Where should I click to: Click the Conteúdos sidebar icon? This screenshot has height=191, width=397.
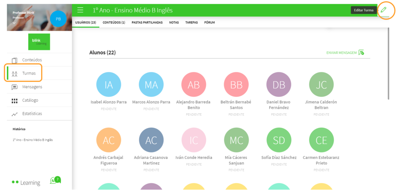(x=15, y=60)
